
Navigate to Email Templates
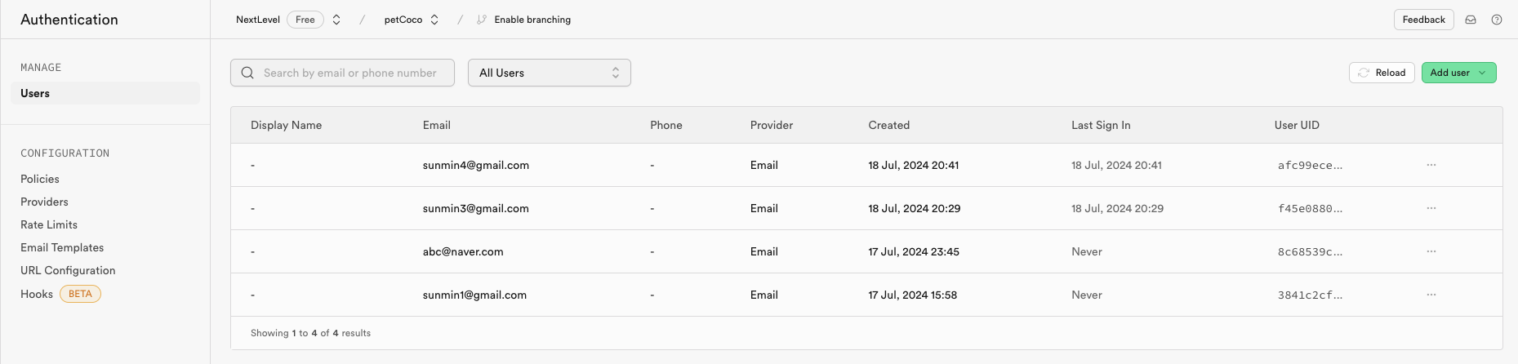point(62,247)
